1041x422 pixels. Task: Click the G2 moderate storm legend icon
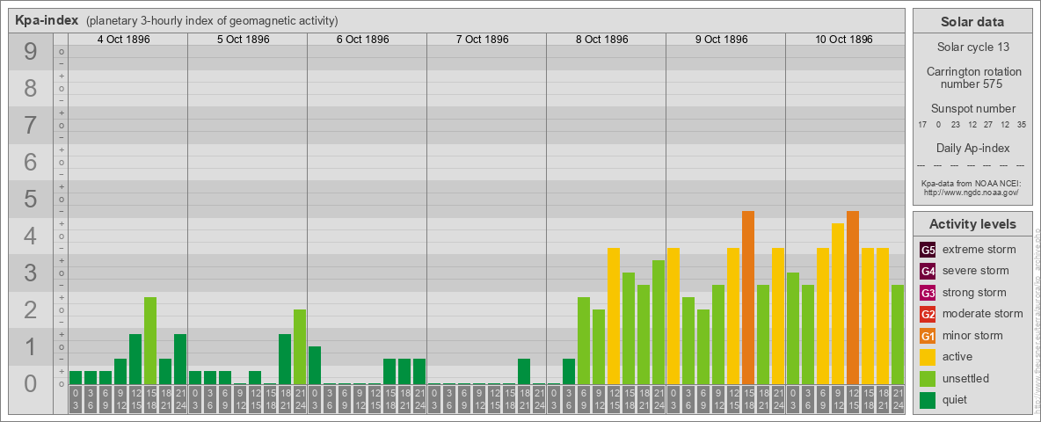tap(928, 314)
